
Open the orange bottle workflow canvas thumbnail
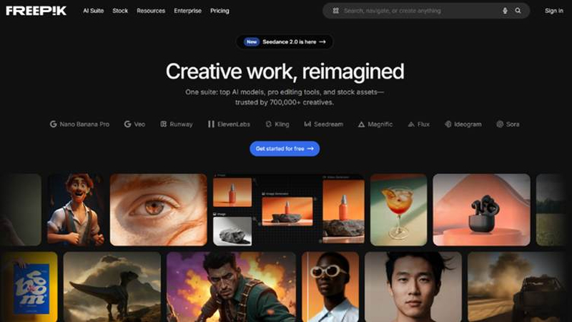point(289,210)
